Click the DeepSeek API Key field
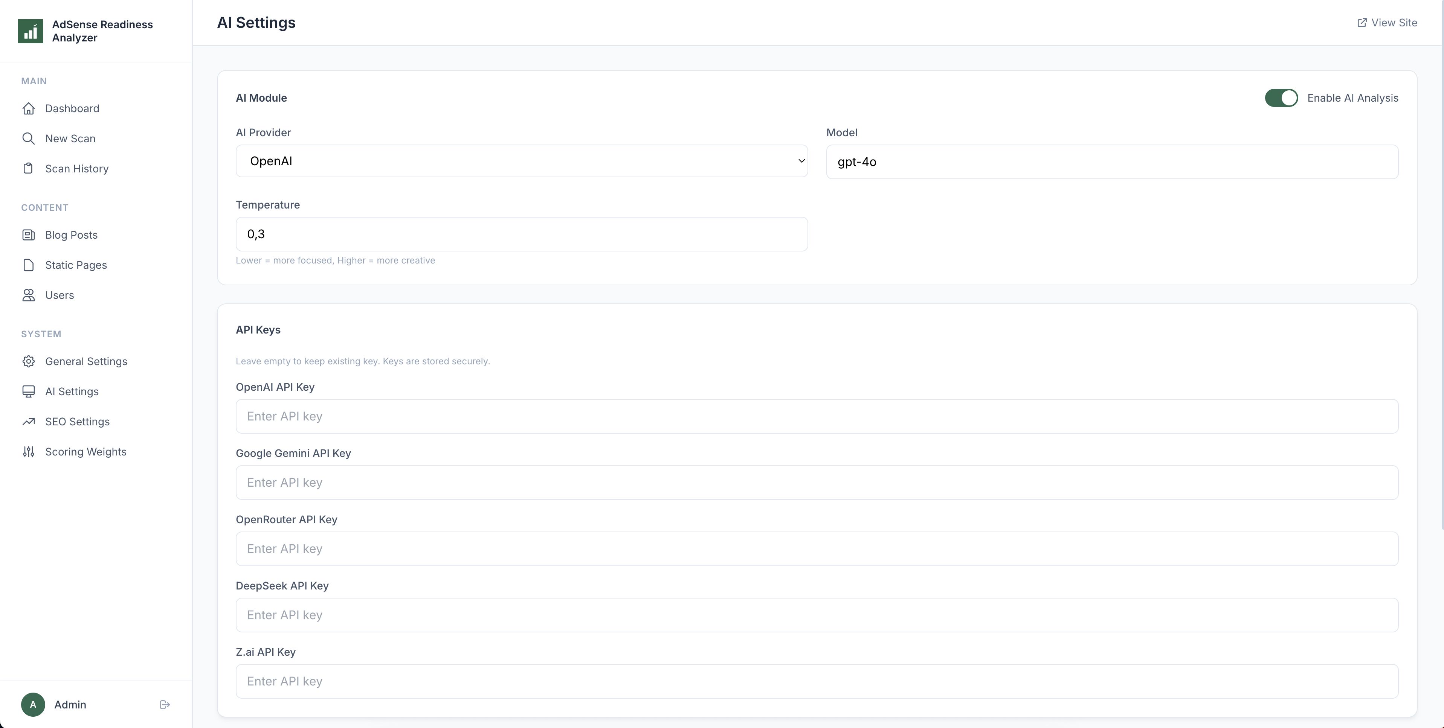Viewport: 1444px width, 728px height. [816, 615]
